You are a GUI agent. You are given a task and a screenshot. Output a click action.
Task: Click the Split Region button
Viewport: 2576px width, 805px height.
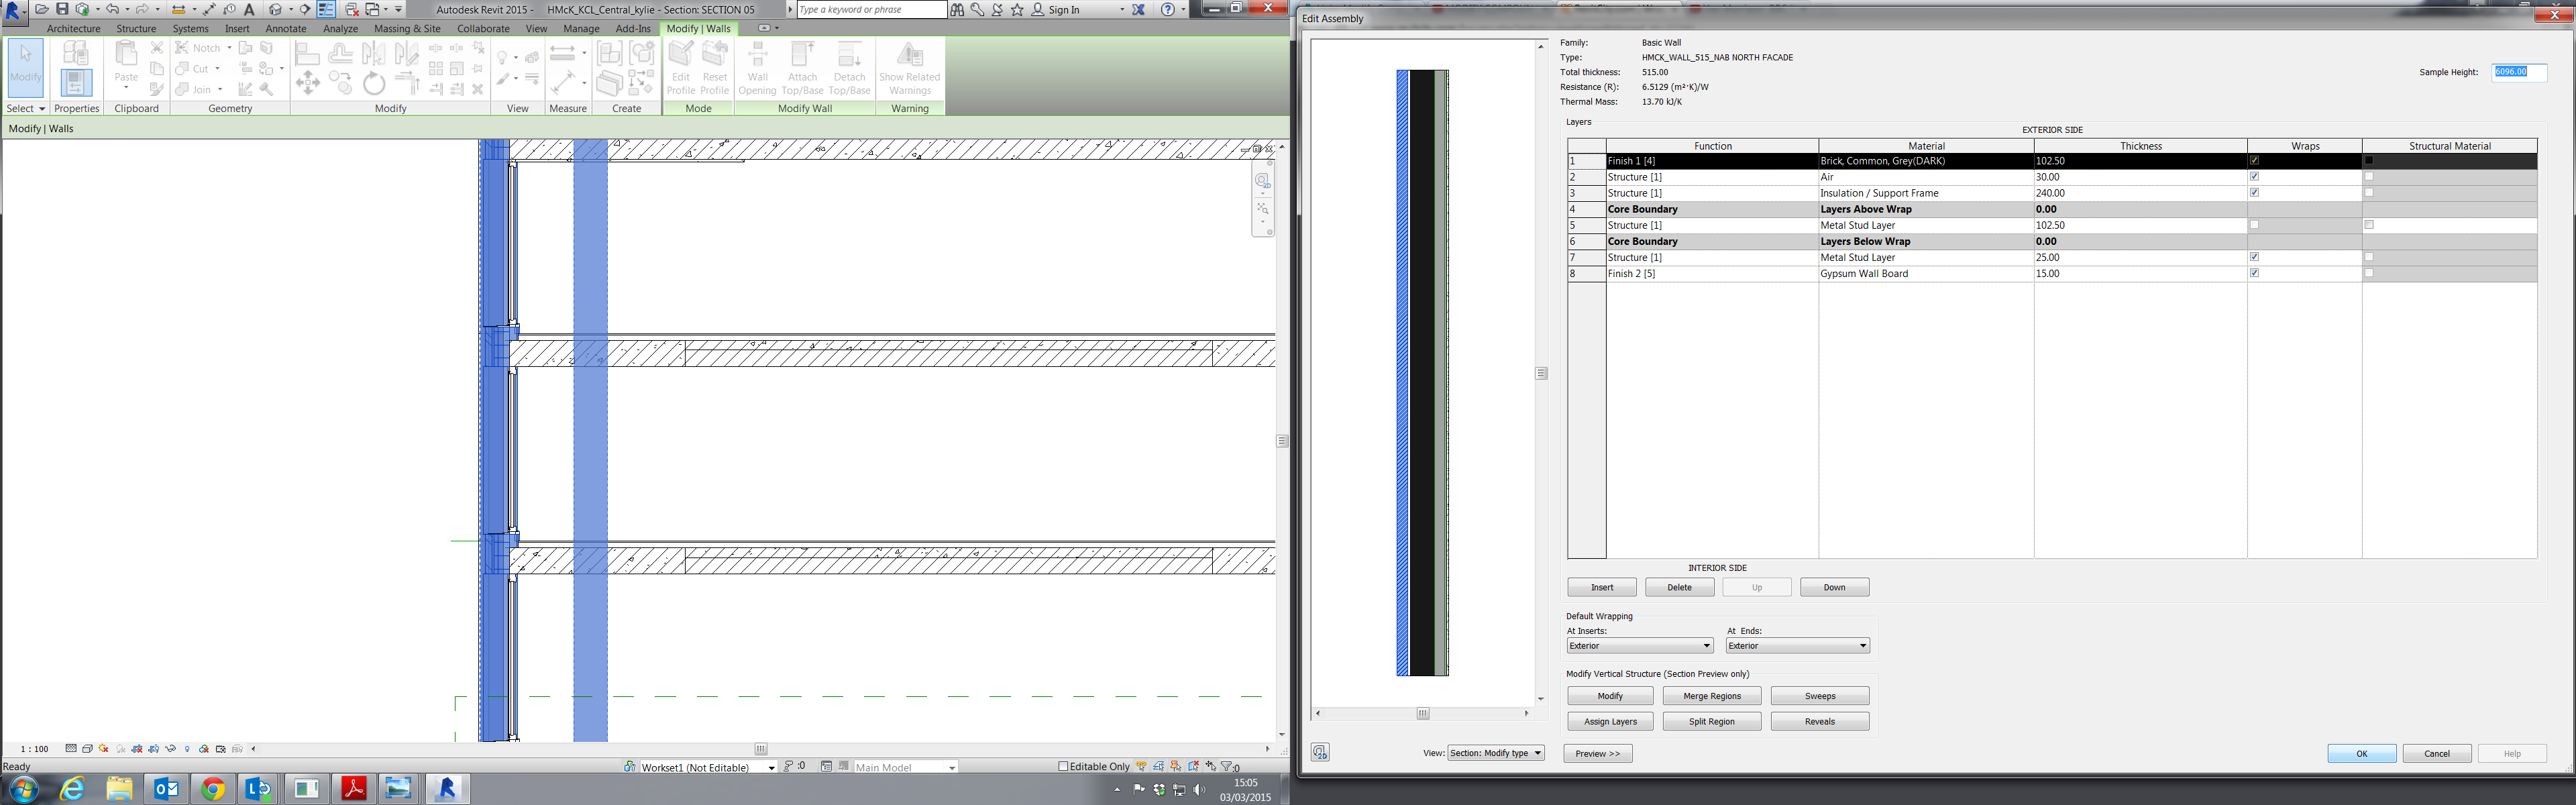coord(1711,721)
